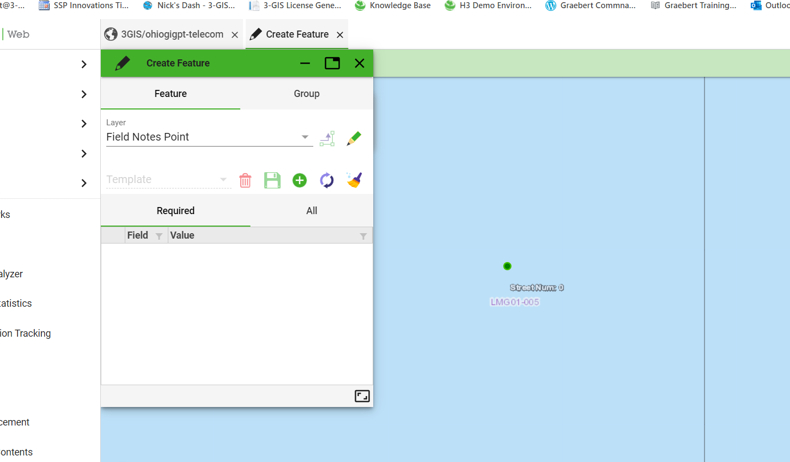Viewport: 790px width, 462px height.
Task: Click the Field column filter icon
Action: click(159, 236)
